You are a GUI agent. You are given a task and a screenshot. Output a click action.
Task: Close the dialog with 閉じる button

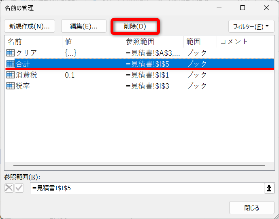[x=251, y=208]
